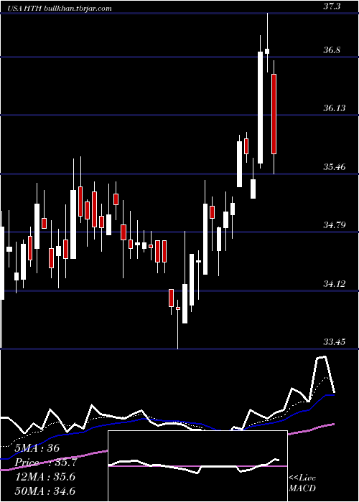Click the large red candlestick at the far right
The image size is (359, 502).
click(274, 114)
